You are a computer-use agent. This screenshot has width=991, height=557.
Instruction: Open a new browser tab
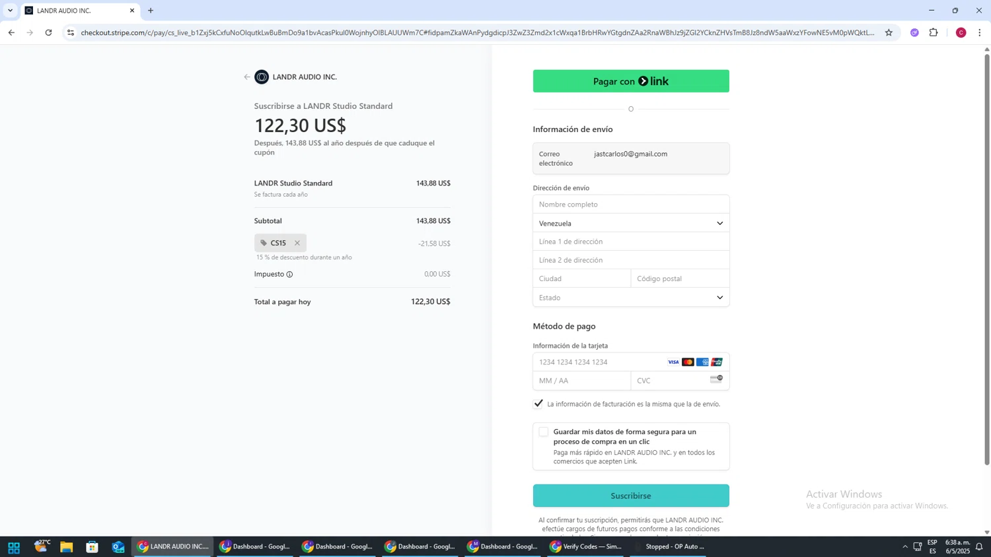151,11
